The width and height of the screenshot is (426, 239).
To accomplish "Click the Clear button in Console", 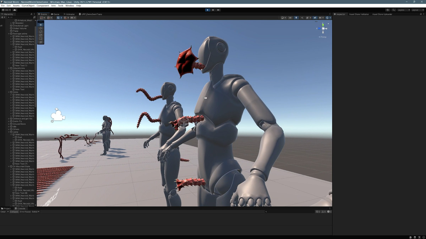I will point(3,212).
